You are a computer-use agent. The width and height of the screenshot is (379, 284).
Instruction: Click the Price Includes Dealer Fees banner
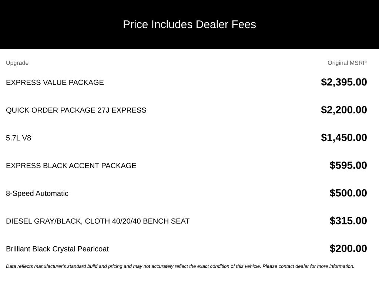point(189,24)
